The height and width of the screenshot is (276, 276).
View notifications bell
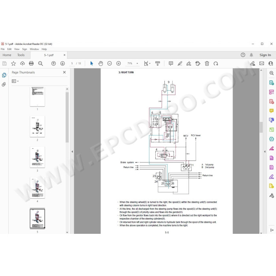tap(252, 55)
